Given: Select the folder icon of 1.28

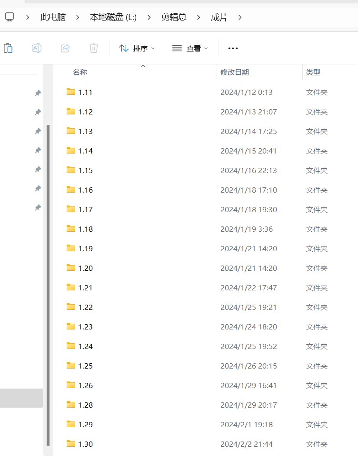Looking at the screenshot, I should [70, 404].
